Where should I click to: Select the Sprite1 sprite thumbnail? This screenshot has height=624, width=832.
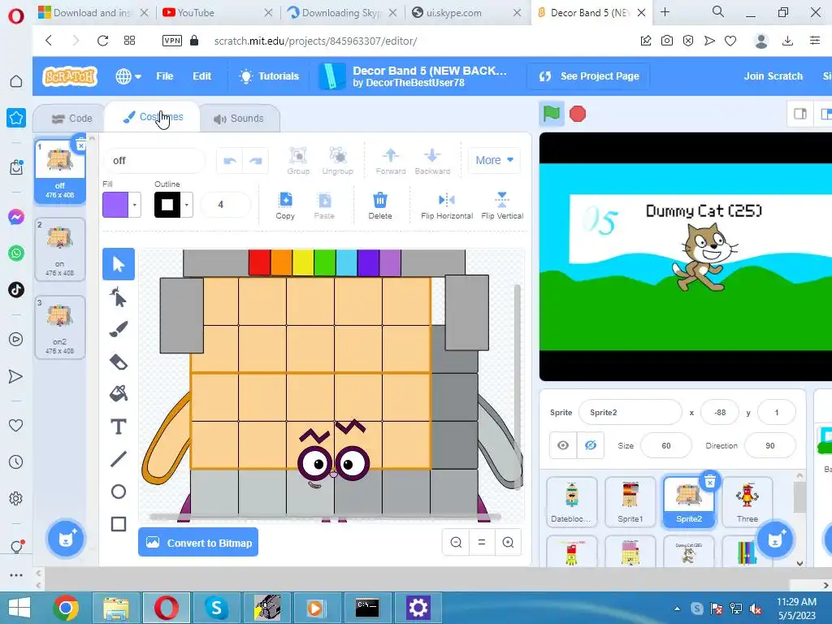point(630,501)
